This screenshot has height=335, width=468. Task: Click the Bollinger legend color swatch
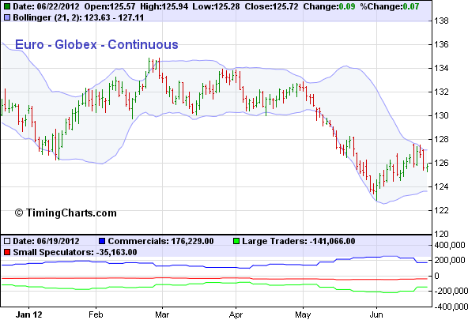pyautogui.click(x=7, y=17)
